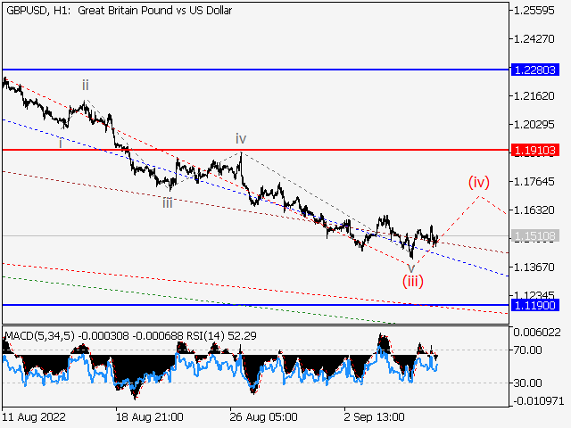Click the grey wave label iv
Image resolution: width=571 pixels, height=428 pixels.
(241, 139)
